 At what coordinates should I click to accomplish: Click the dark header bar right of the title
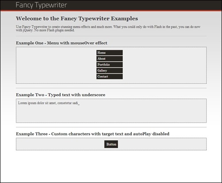click(x=145, y=5)
